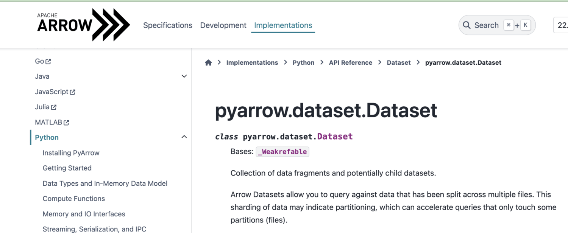Open Java in the sidebar
Image resolution: width=568 pixels, height=233 pixels.
tap(42, 76)
